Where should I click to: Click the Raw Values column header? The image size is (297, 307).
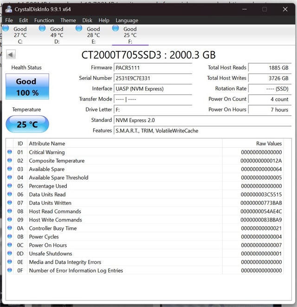click(x=253, y=144)
